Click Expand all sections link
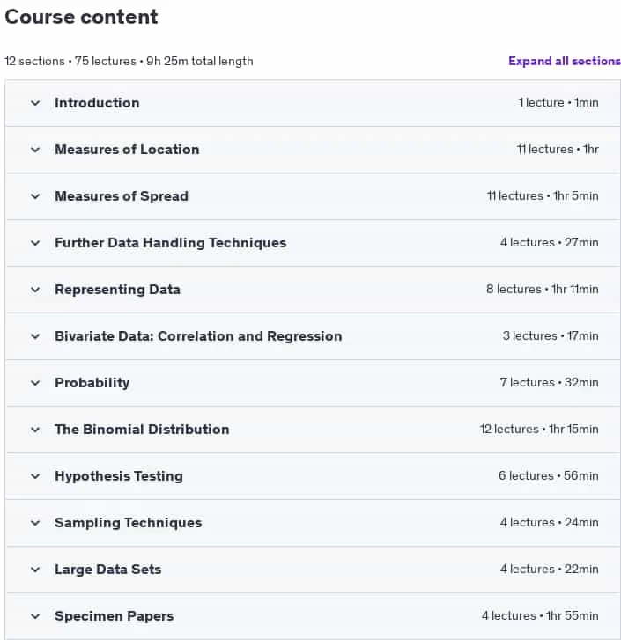This screenshot has height=640, width=621. [565, 61]
